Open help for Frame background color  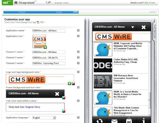coord(78,87)
